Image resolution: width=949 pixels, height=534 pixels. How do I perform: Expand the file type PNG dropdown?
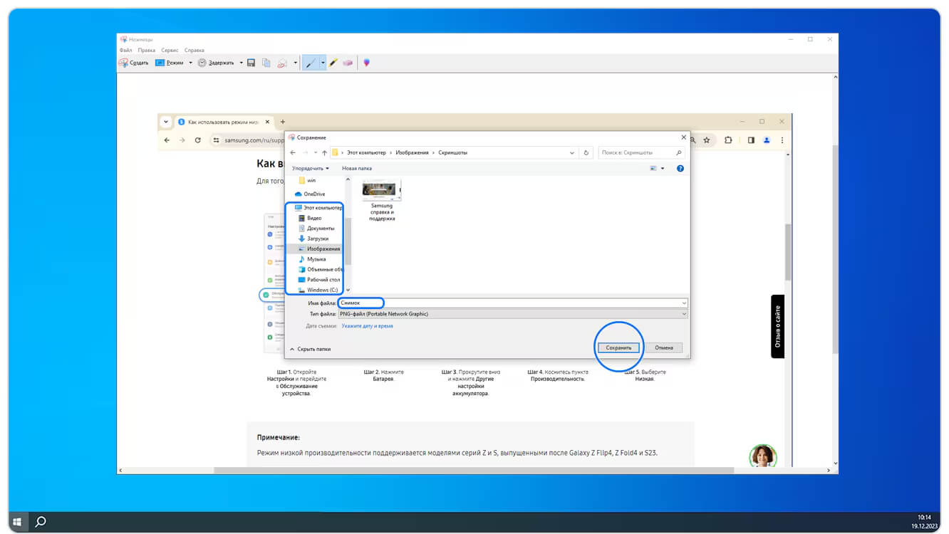coord(684,314)
